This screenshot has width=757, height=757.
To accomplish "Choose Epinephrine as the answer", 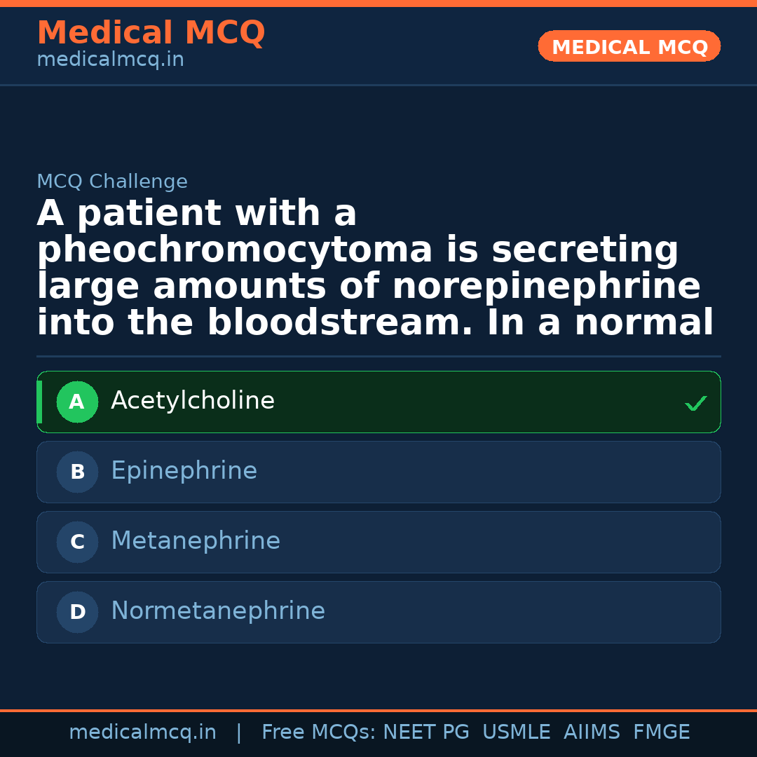I will (378, 472).
